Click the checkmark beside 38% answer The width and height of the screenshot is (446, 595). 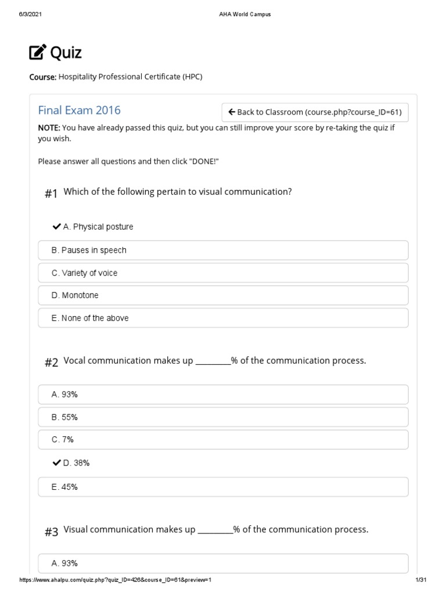57,463
